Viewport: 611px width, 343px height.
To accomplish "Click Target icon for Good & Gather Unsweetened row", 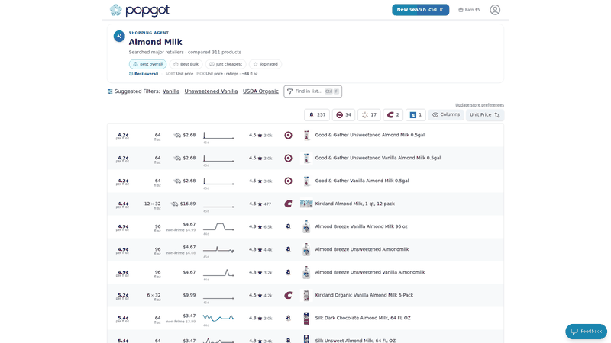I will coord(288,136).
